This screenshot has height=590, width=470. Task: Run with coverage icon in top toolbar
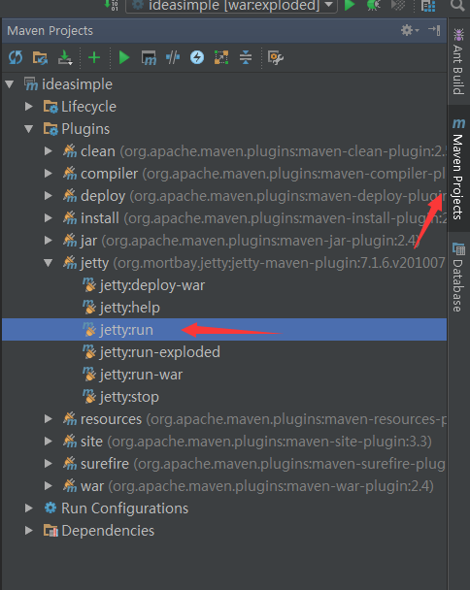(398, 5)
